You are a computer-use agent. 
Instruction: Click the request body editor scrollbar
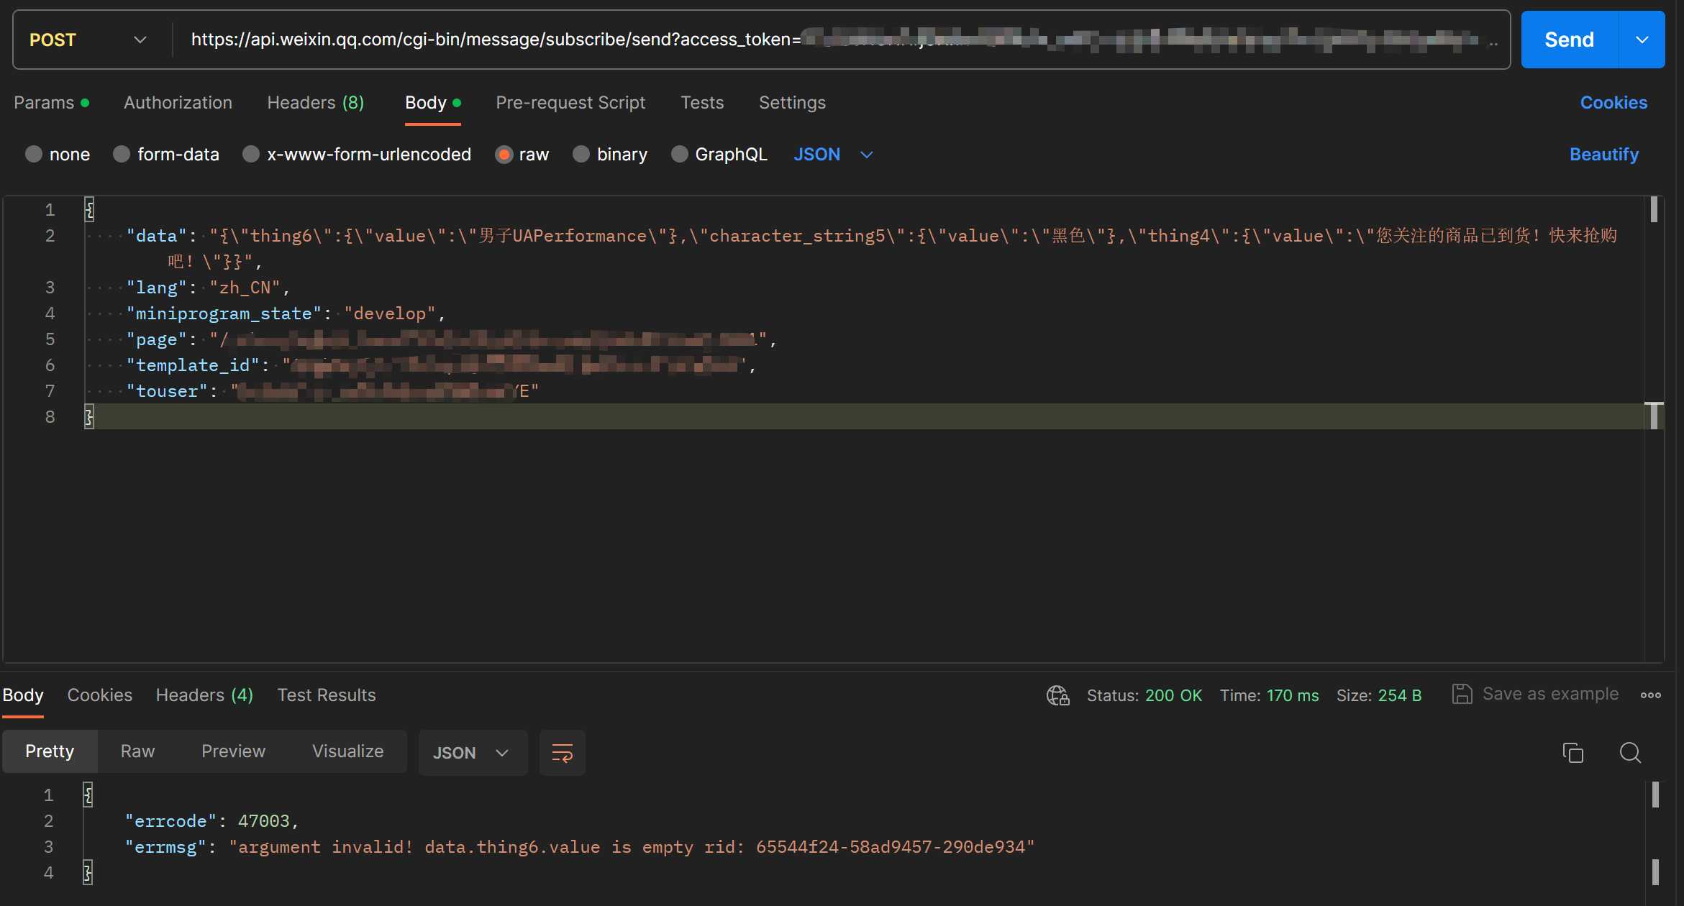coord(1654,210)
